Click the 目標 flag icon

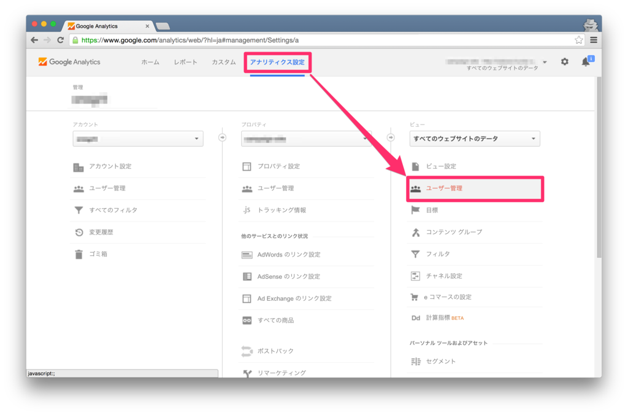[415, 210]
